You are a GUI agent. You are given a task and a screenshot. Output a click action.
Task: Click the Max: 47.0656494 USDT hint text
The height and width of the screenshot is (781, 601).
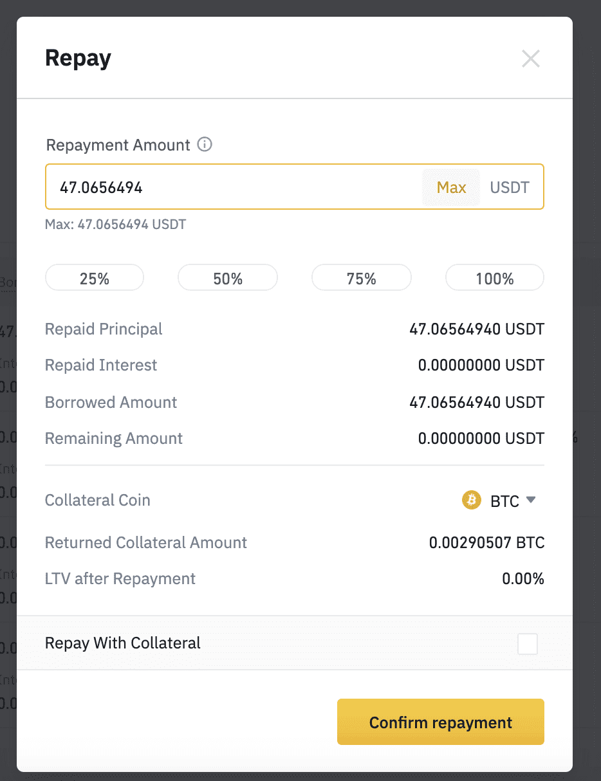pyautogui.click(x=115, y=225)
